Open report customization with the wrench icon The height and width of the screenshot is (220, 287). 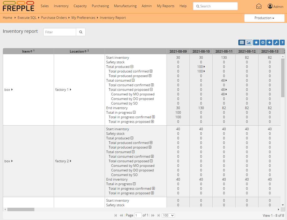click(x=276, y=42)
